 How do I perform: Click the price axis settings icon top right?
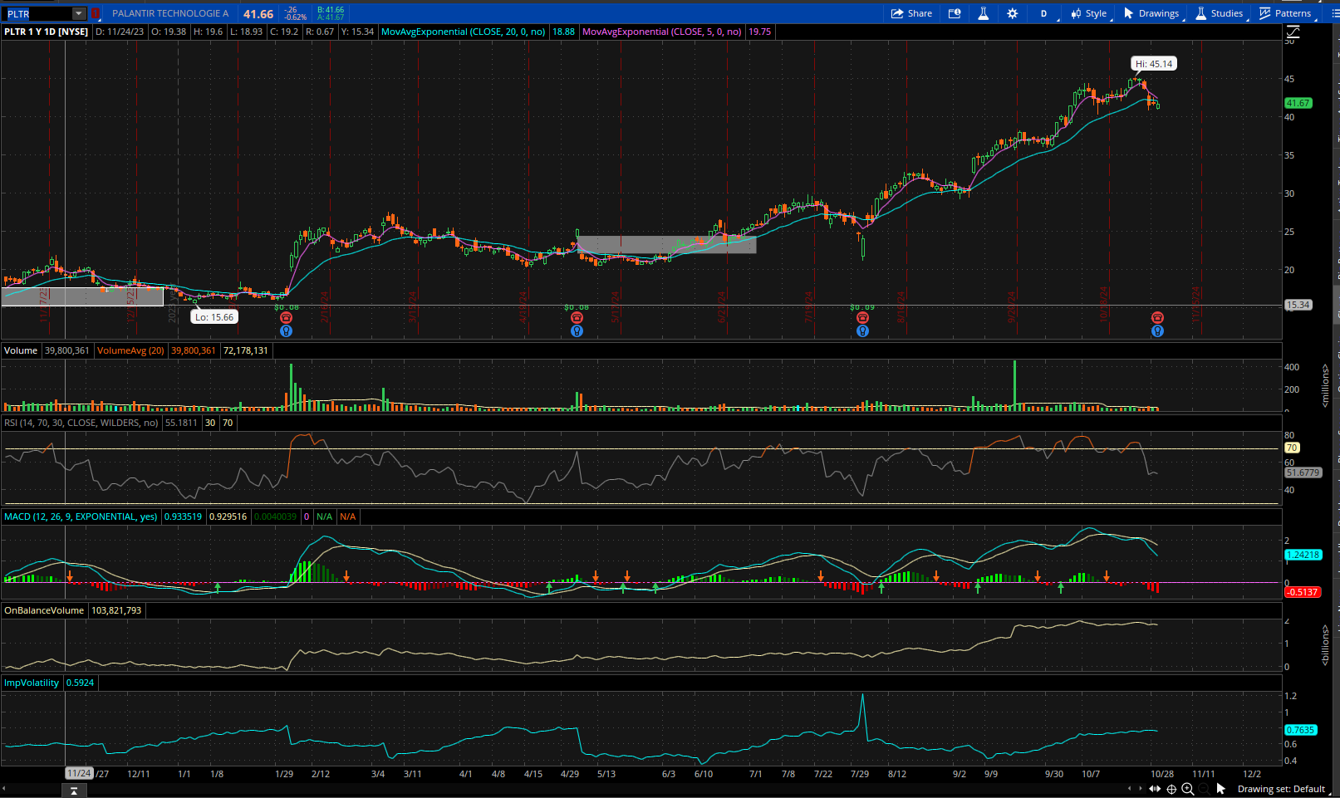click(x=1293, y=32)
